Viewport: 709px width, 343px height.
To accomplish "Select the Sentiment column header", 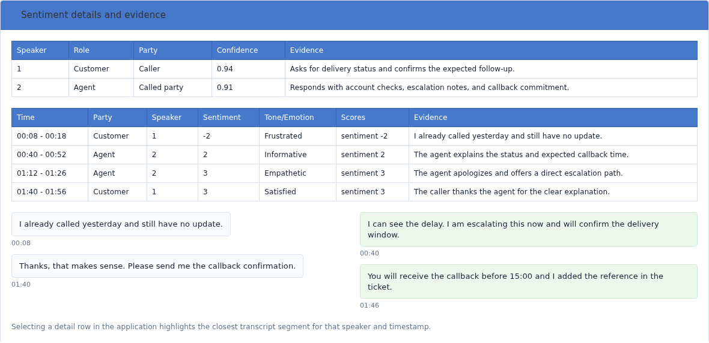I will pyautogui.click(x=228, y=118).
